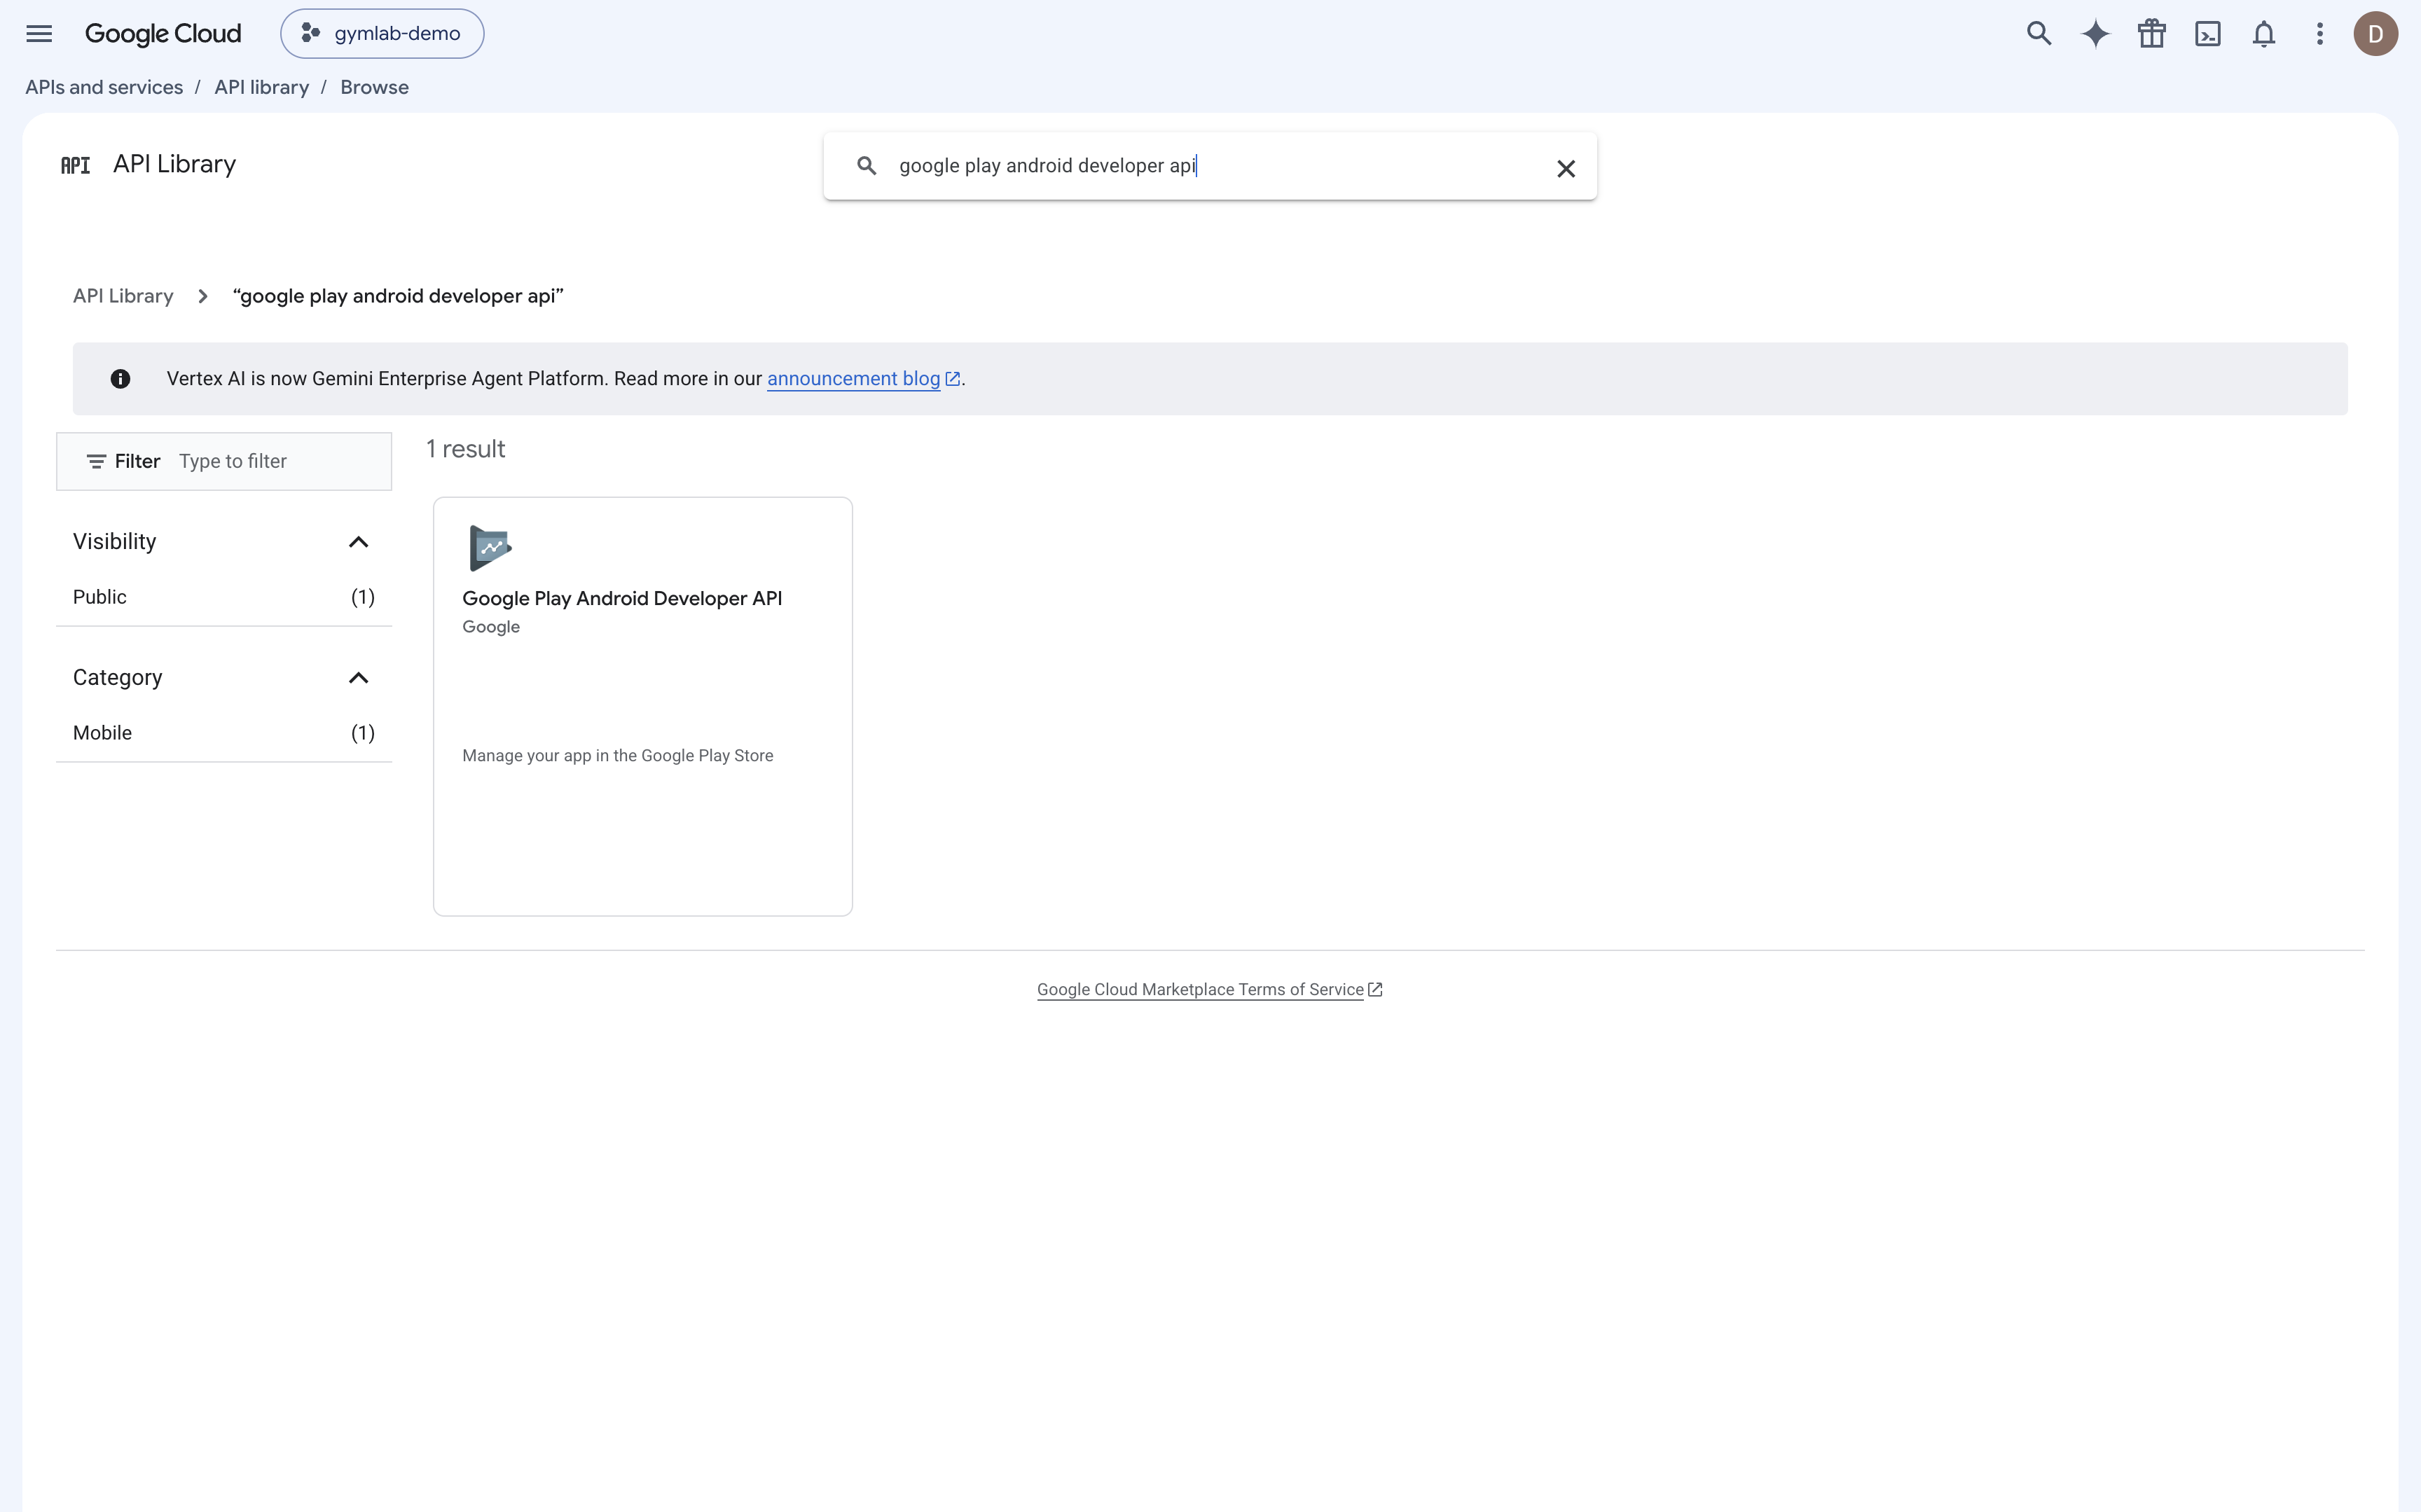Open Google Play Android Developer API card title
Viewport: 2421px width, 1512px height.
622,598
